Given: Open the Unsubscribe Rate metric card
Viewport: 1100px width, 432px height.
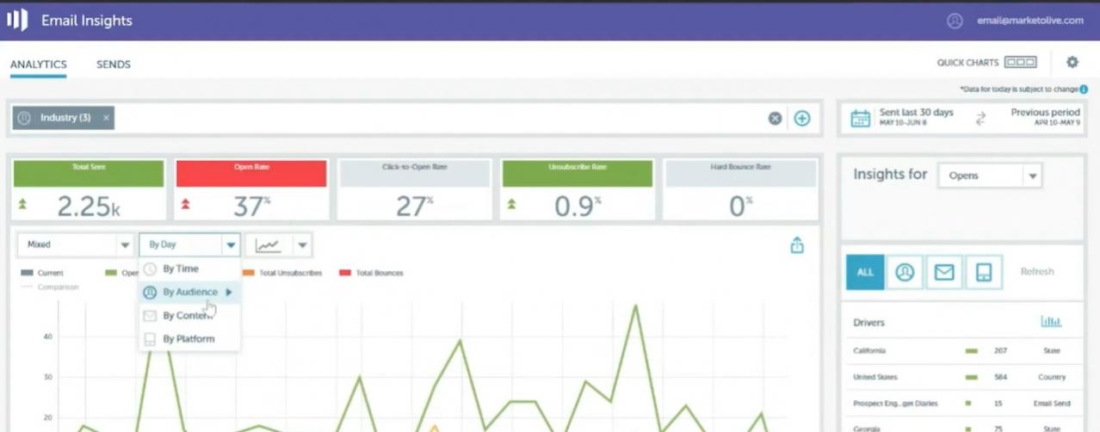Looking at the screenshot, I should pos(578,189).
